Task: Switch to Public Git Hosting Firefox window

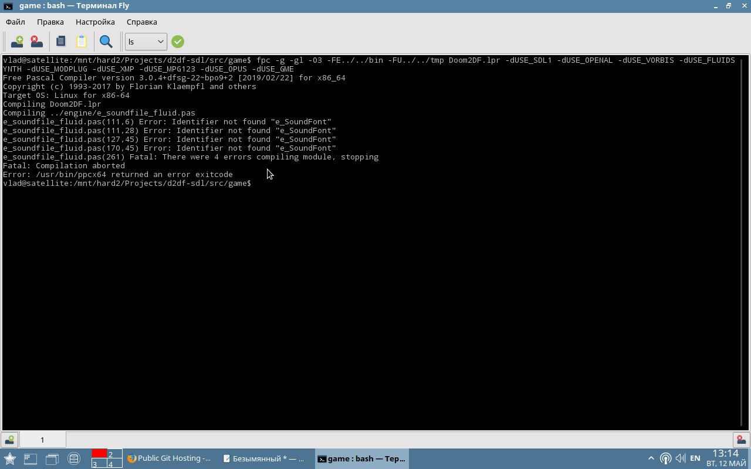Action: tap(169, 458)
